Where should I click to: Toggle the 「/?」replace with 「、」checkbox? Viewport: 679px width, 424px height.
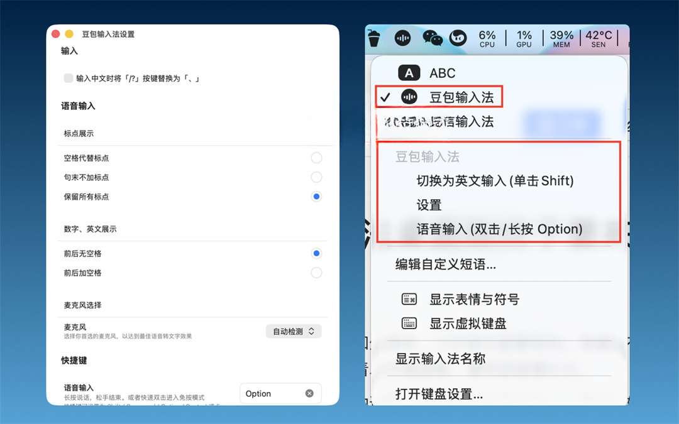pos(69,79)
